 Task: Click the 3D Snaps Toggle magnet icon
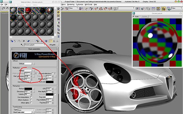96,9
